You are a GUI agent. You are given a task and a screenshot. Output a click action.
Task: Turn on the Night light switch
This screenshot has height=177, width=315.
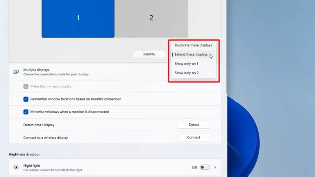pos(205,167)
